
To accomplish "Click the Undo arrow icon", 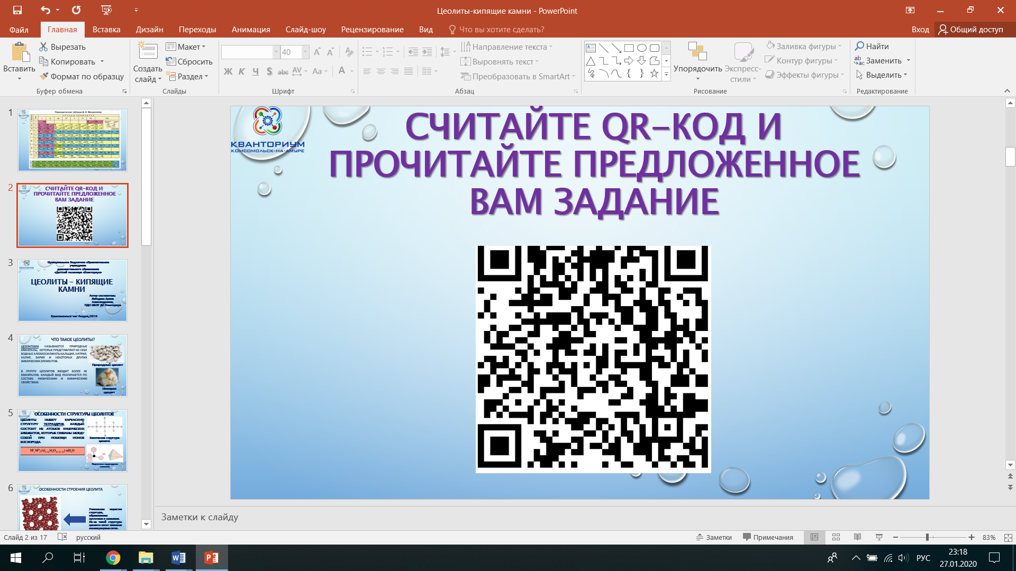I will tap(45, 10).
